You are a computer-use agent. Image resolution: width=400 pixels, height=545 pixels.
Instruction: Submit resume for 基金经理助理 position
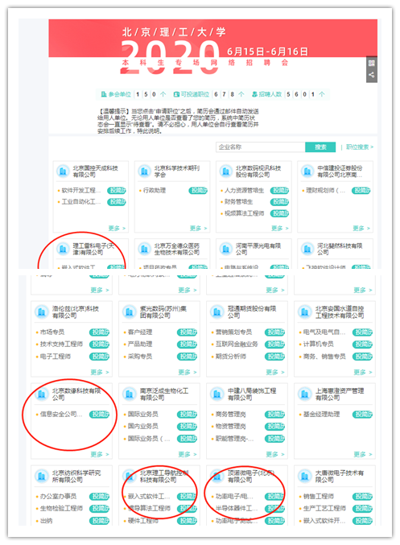tap(362, 415)
